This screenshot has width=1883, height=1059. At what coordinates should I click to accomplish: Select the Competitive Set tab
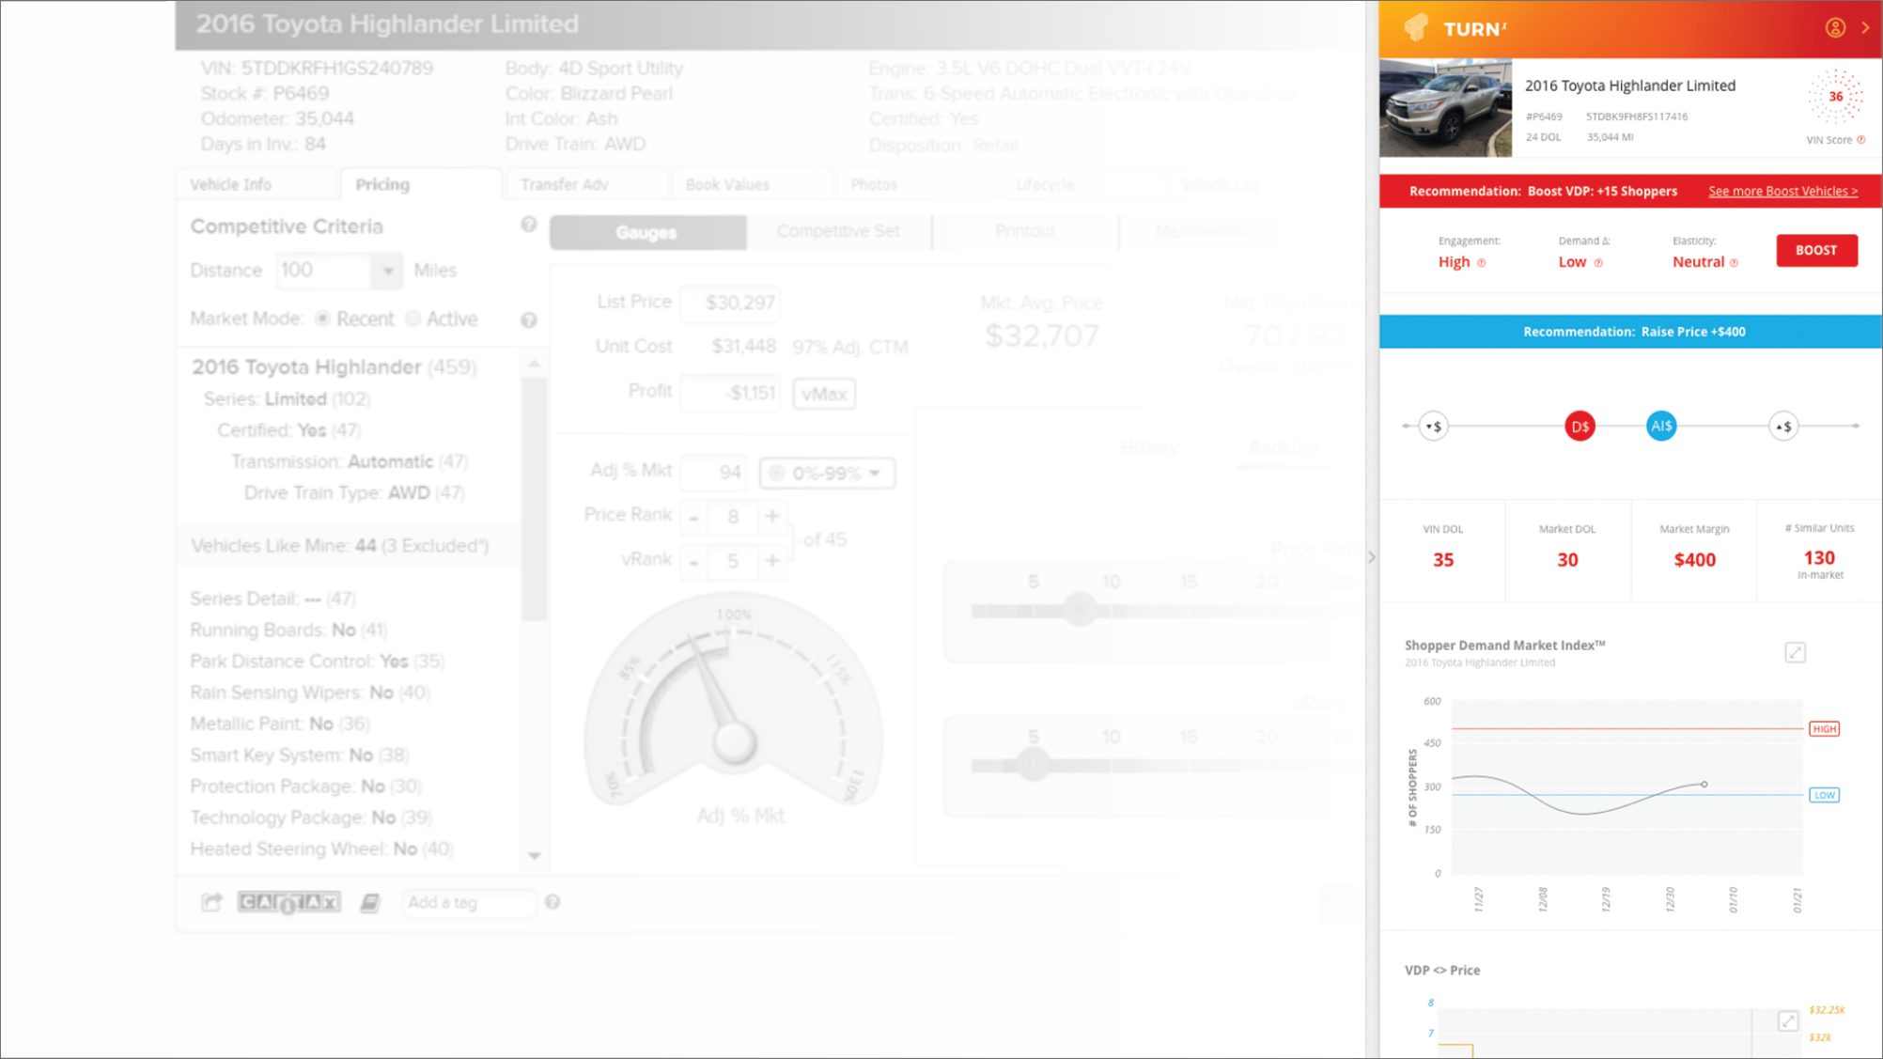(x=838, y=231)
